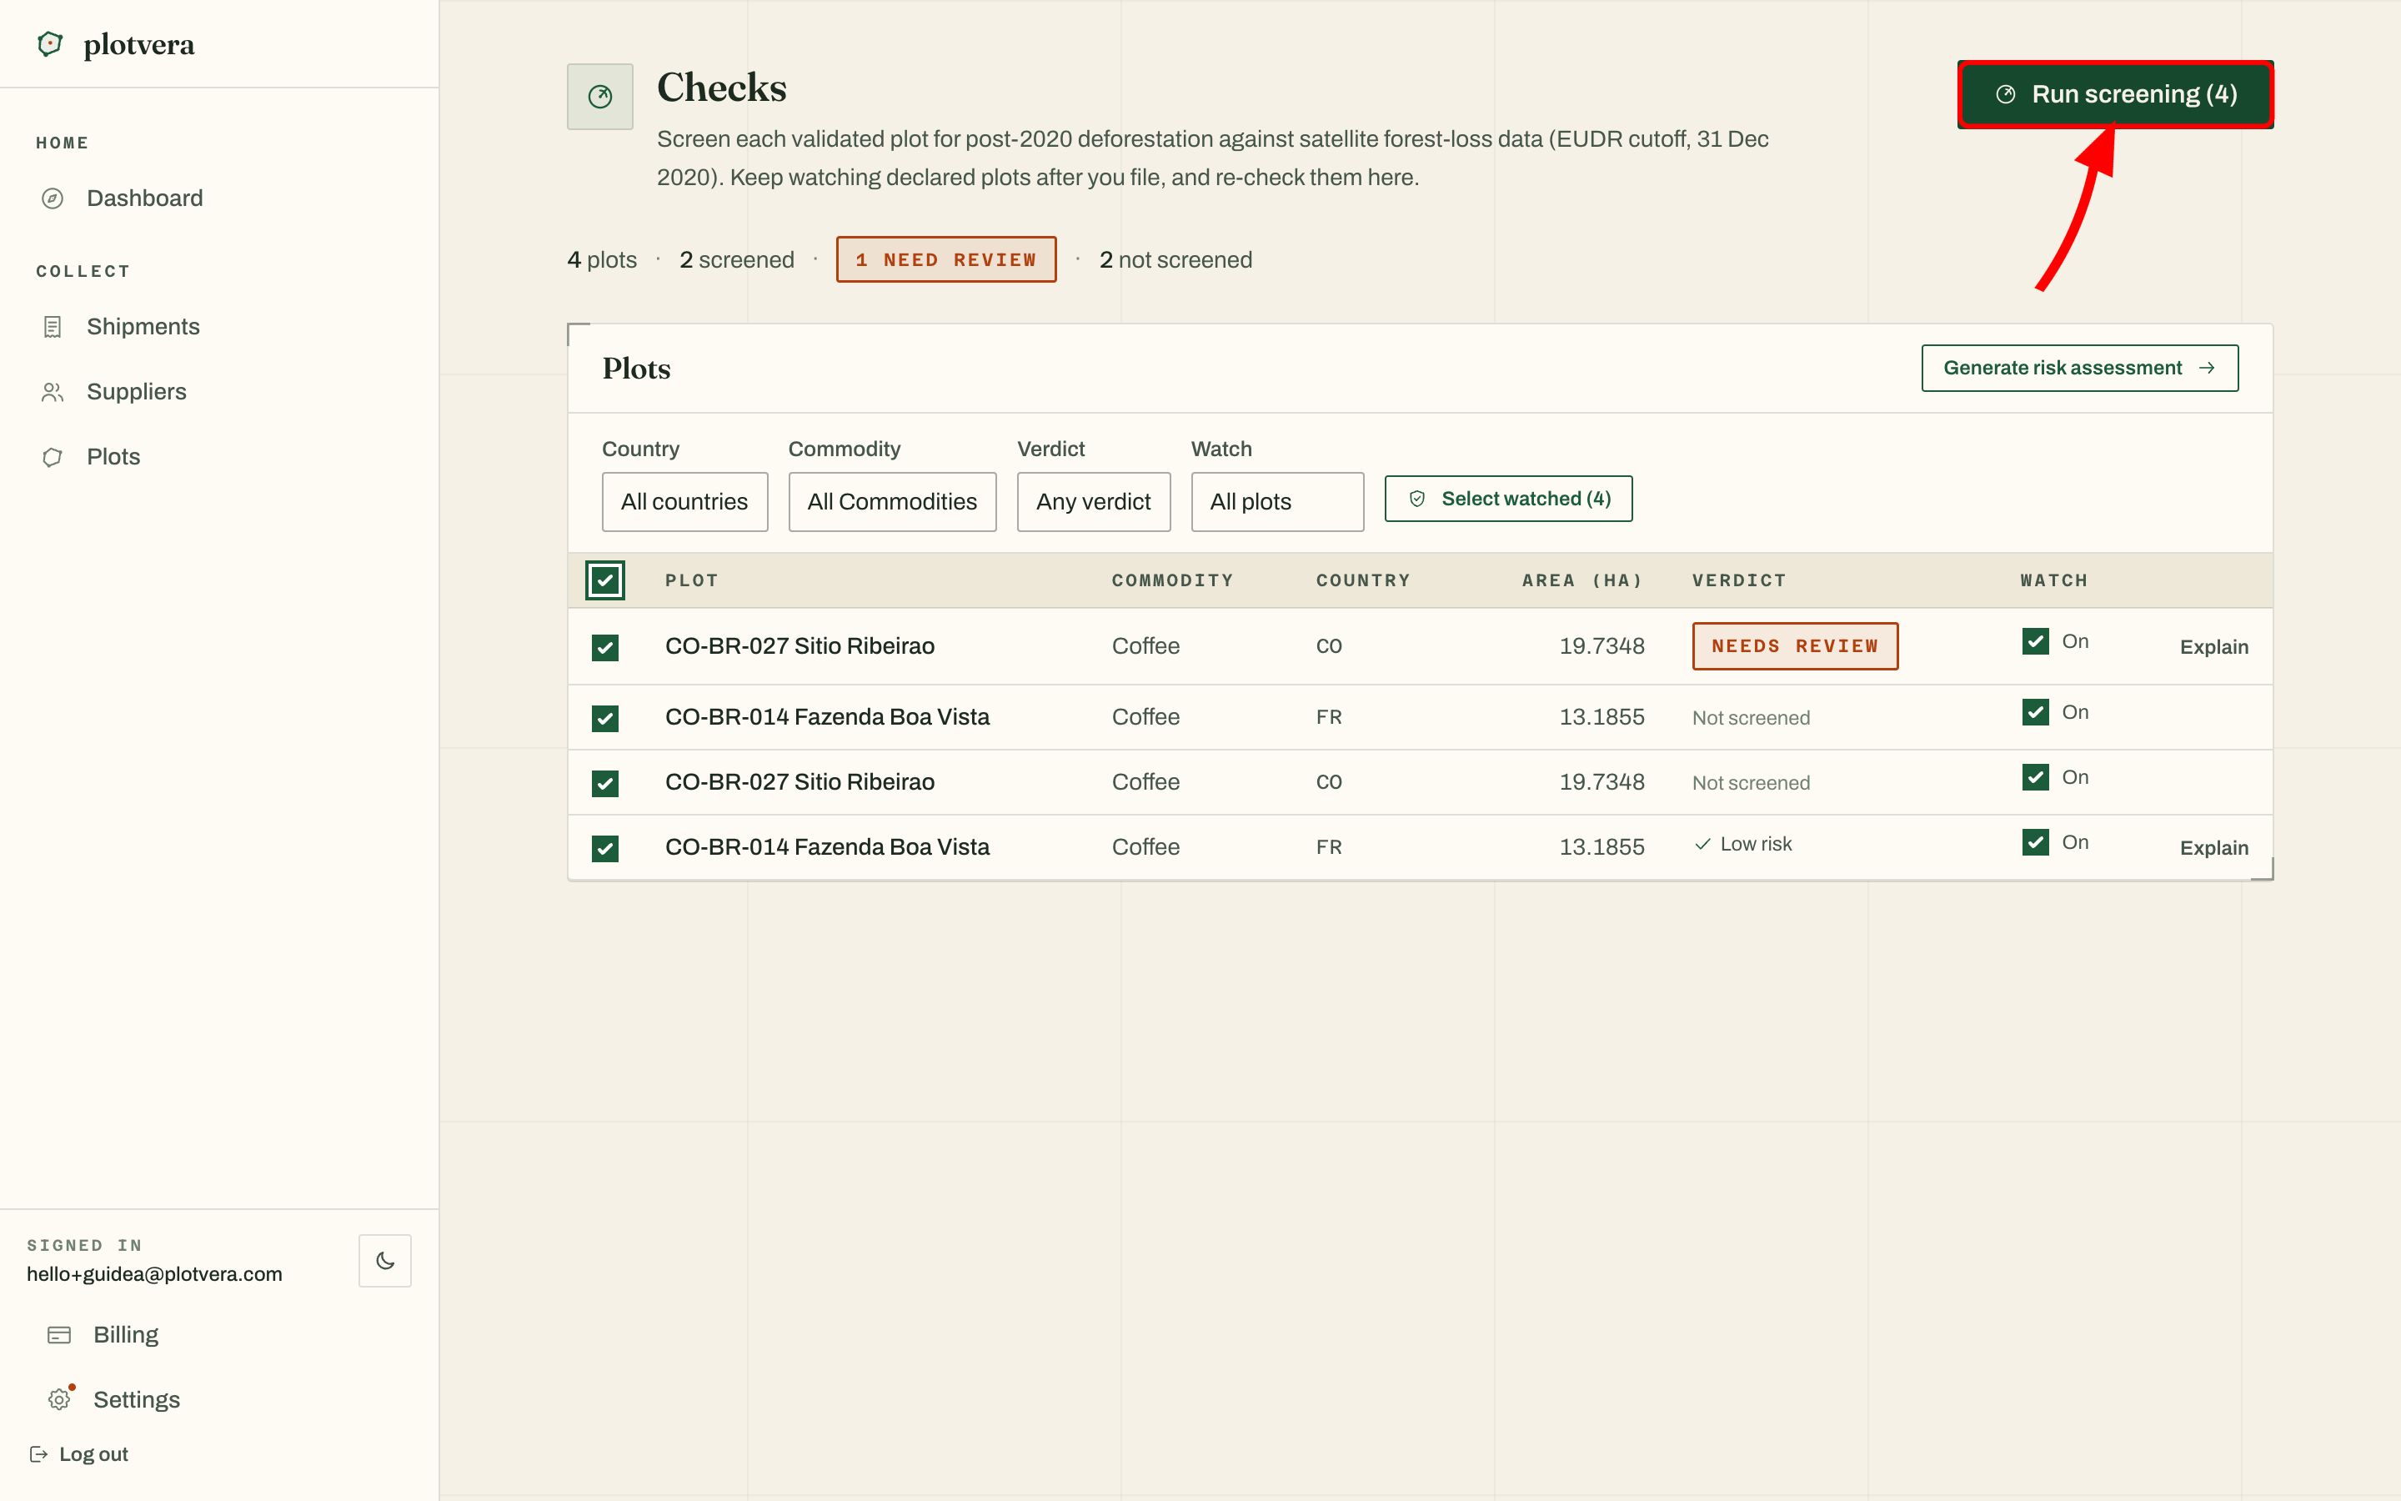Image resolution: width=2401 pixels, height=1501 pixels.
Task: Click the WATCH column header
Action: [x=2053, y=580]
